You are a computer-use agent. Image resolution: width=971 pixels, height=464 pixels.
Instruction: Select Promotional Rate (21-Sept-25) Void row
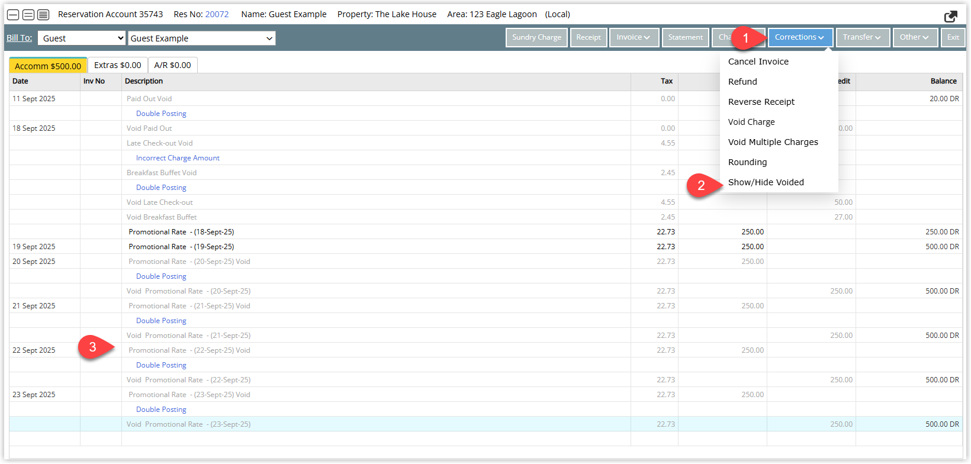(485, 306)
